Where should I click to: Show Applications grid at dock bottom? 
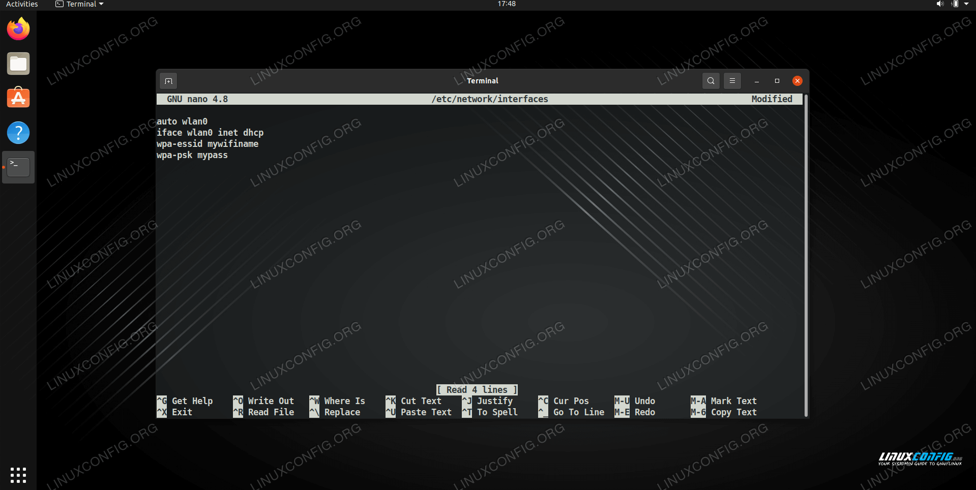18,475
